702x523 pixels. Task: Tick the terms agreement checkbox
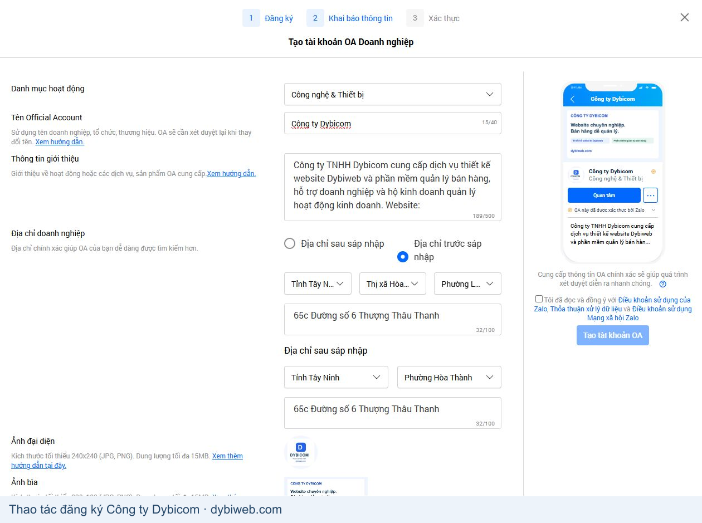(539, 299)
